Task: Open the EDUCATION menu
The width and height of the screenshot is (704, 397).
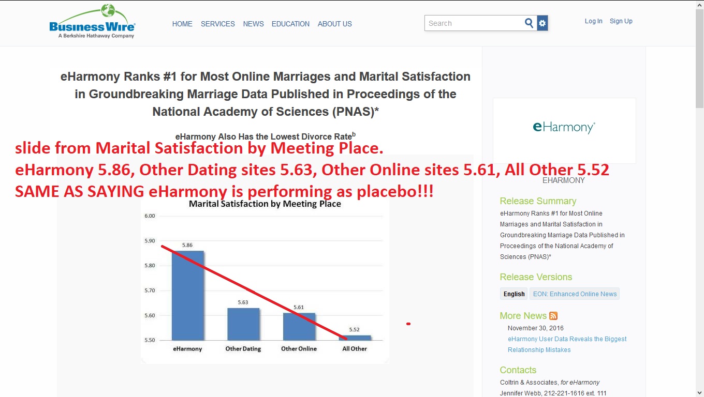Action: pos(290,24)
